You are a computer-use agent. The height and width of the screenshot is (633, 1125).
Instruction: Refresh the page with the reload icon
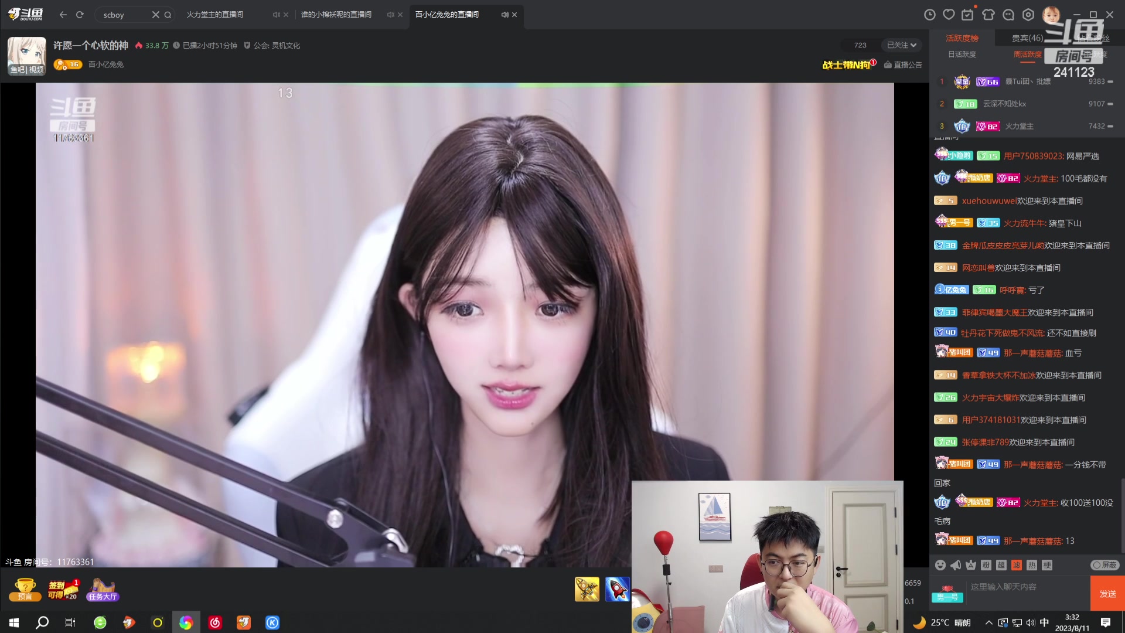click(x=80, y=15)
